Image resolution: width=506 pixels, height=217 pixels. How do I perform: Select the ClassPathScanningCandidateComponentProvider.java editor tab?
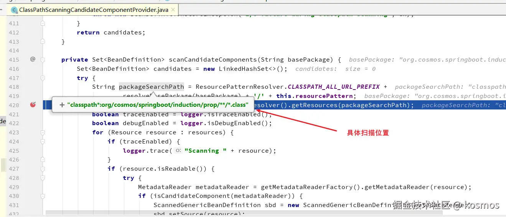(x=94, y=10)
